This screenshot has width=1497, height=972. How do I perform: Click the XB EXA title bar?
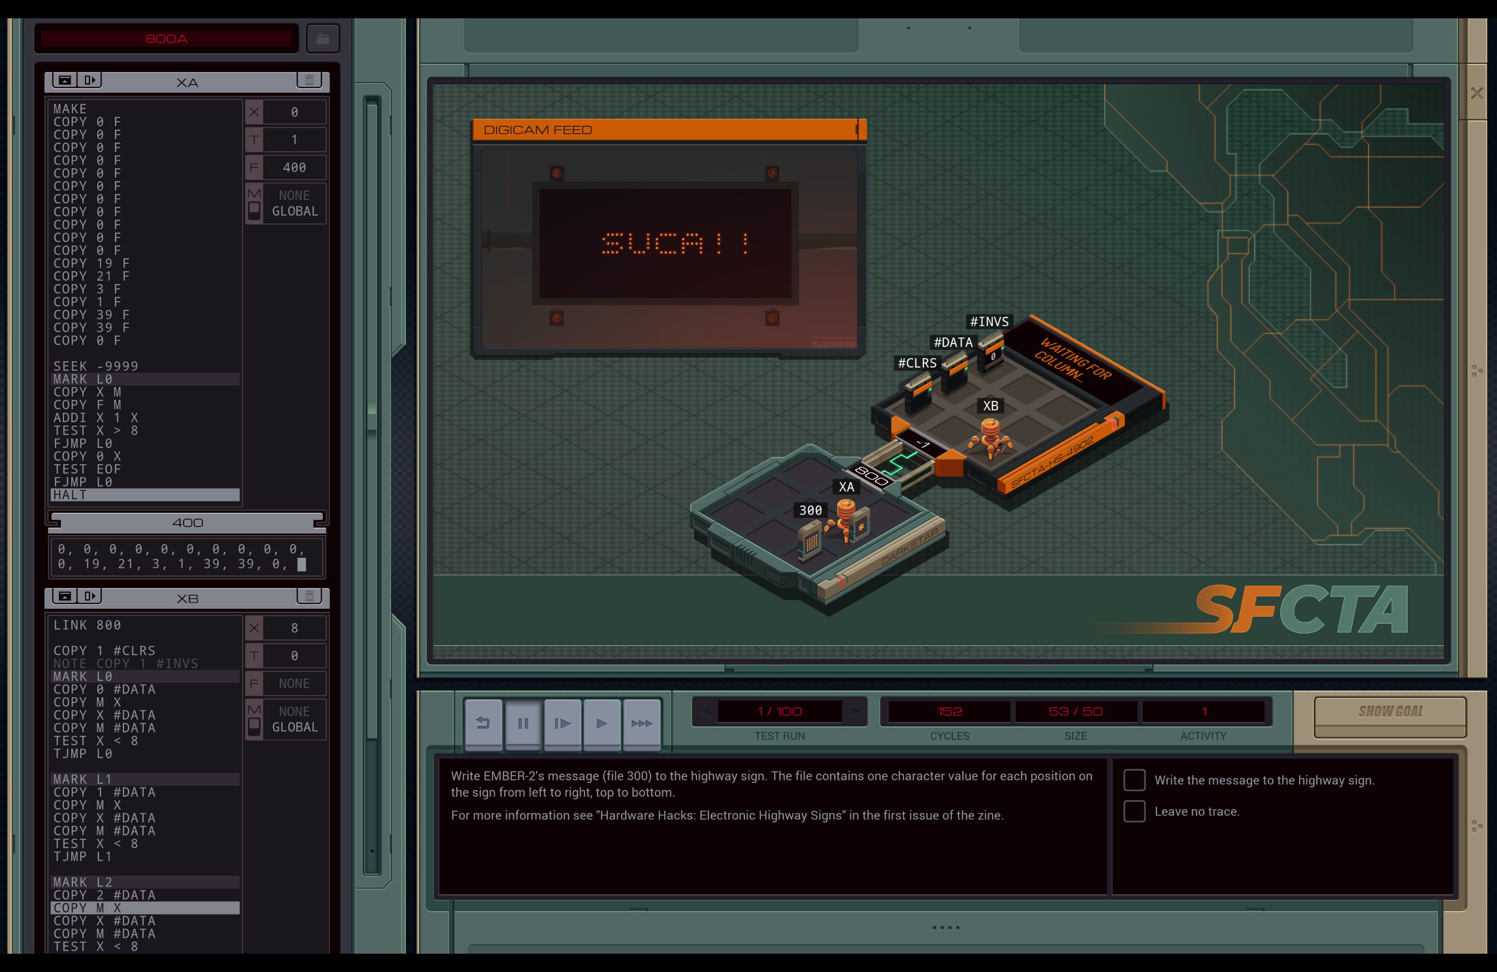click(x=187, y=598)
